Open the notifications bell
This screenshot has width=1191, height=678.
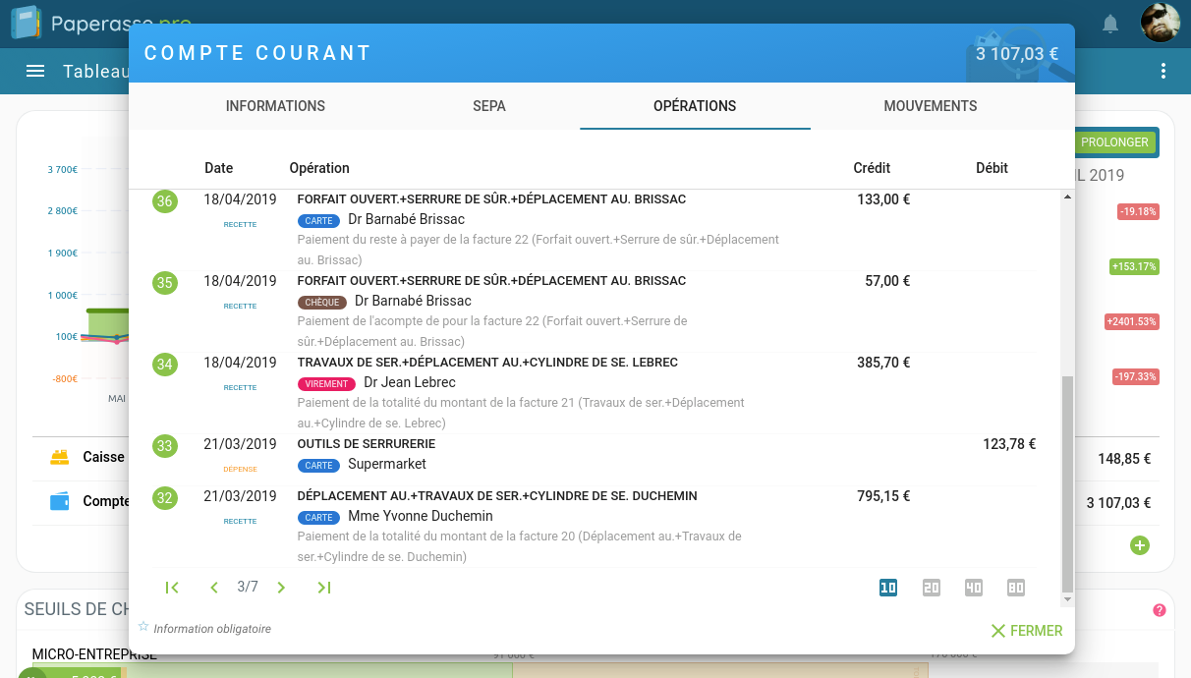tap(1110, 22)
